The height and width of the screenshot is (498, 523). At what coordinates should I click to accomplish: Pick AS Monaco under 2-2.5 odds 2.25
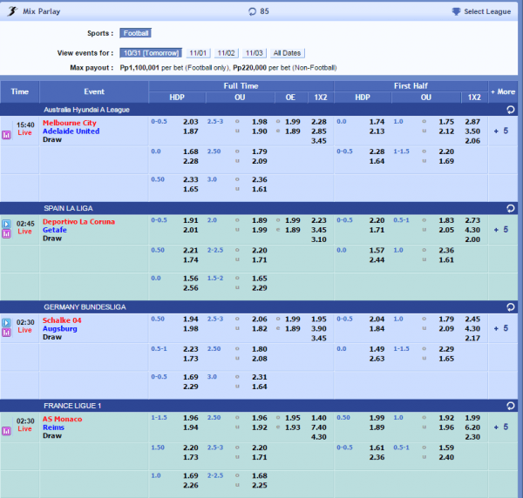pyautogui.click(x=260, y=485)
